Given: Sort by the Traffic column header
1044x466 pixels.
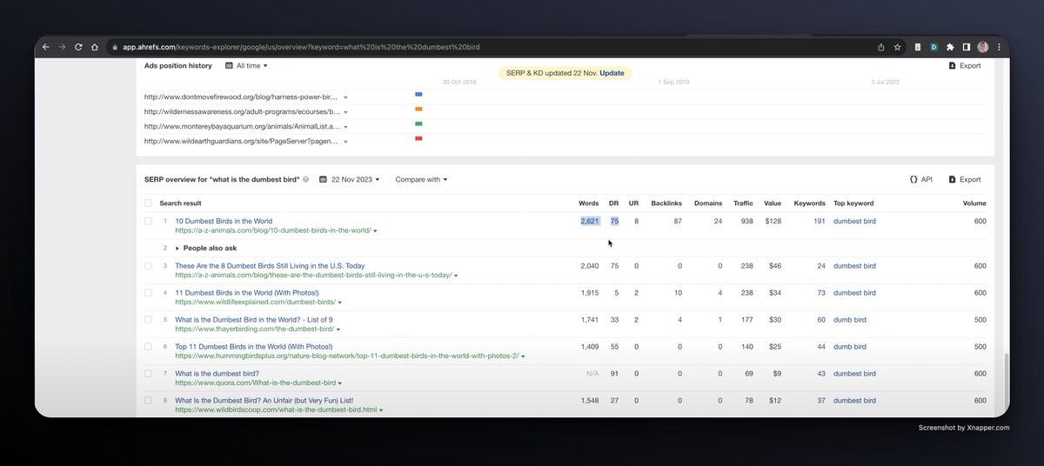Looking at the screenshot, I should click(743, 203).
